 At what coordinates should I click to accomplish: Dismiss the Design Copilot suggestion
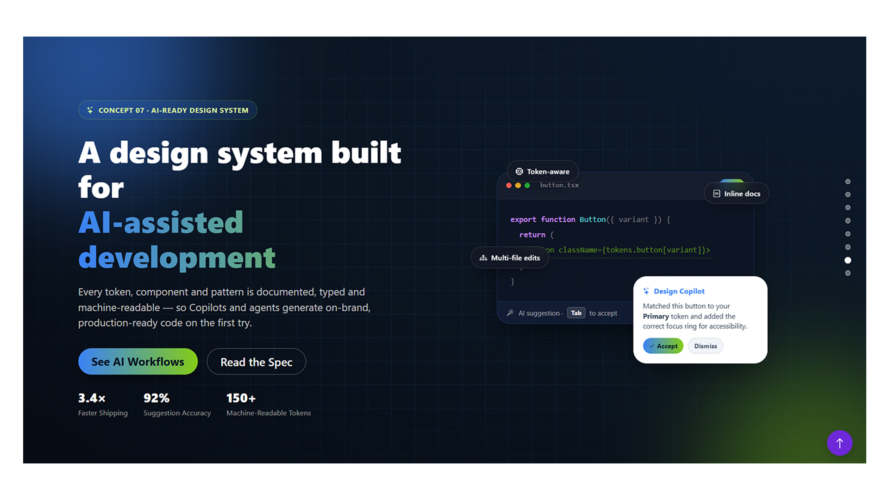(705, 346)
